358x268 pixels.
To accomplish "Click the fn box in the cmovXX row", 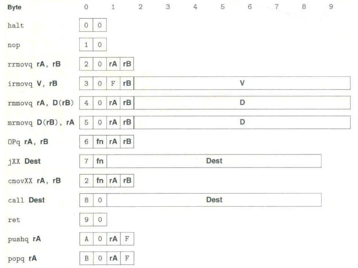I will (100, 181).
